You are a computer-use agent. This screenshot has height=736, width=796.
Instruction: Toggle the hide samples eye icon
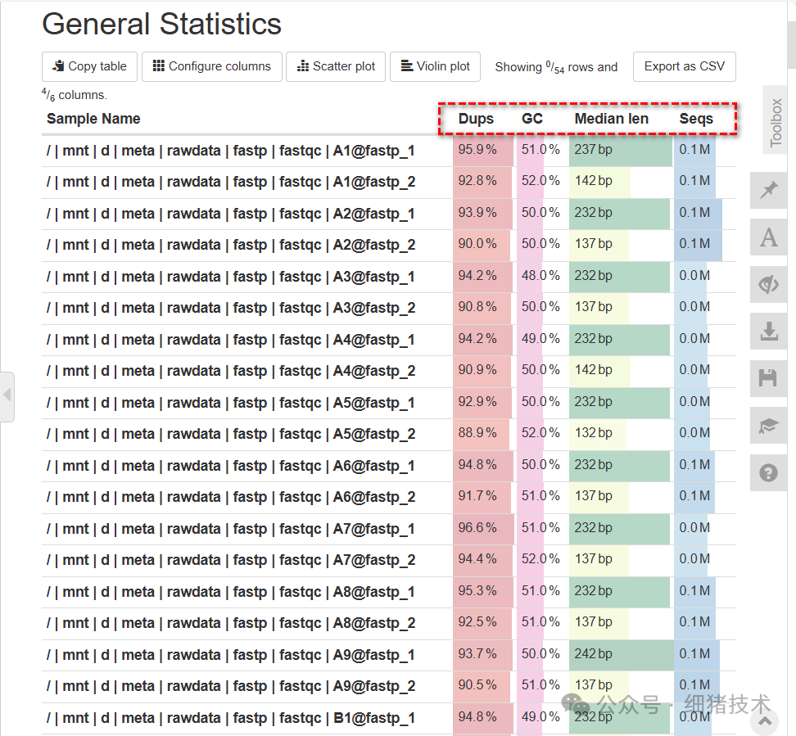(x=768, y=284)
